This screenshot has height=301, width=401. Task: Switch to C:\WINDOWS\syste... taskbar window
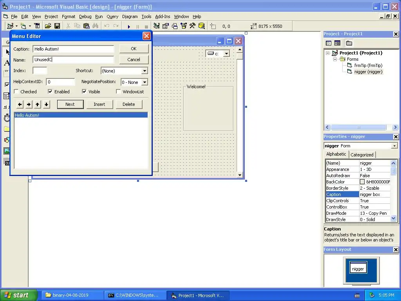click(x=135, y=296)
